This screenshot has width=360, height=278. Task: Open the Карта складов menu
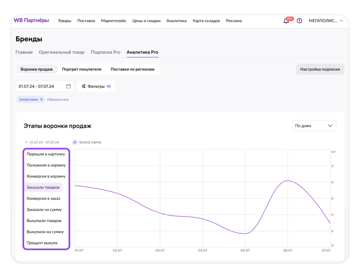point(206,21)
